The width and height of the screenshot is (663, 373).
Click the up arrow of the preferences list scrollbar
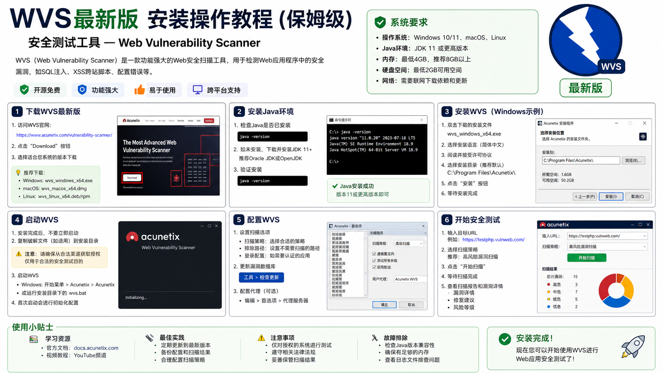[x=365, y=233]
